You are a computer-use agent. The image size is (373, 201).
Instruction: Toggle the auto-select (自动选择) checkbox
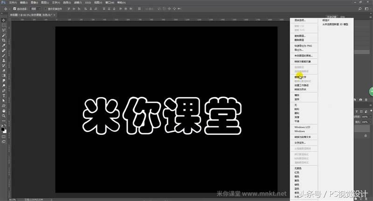click(x=14, y=9)
